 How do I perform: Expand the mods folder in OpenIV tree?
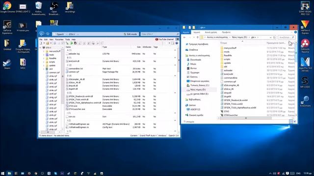click(44, 55)
